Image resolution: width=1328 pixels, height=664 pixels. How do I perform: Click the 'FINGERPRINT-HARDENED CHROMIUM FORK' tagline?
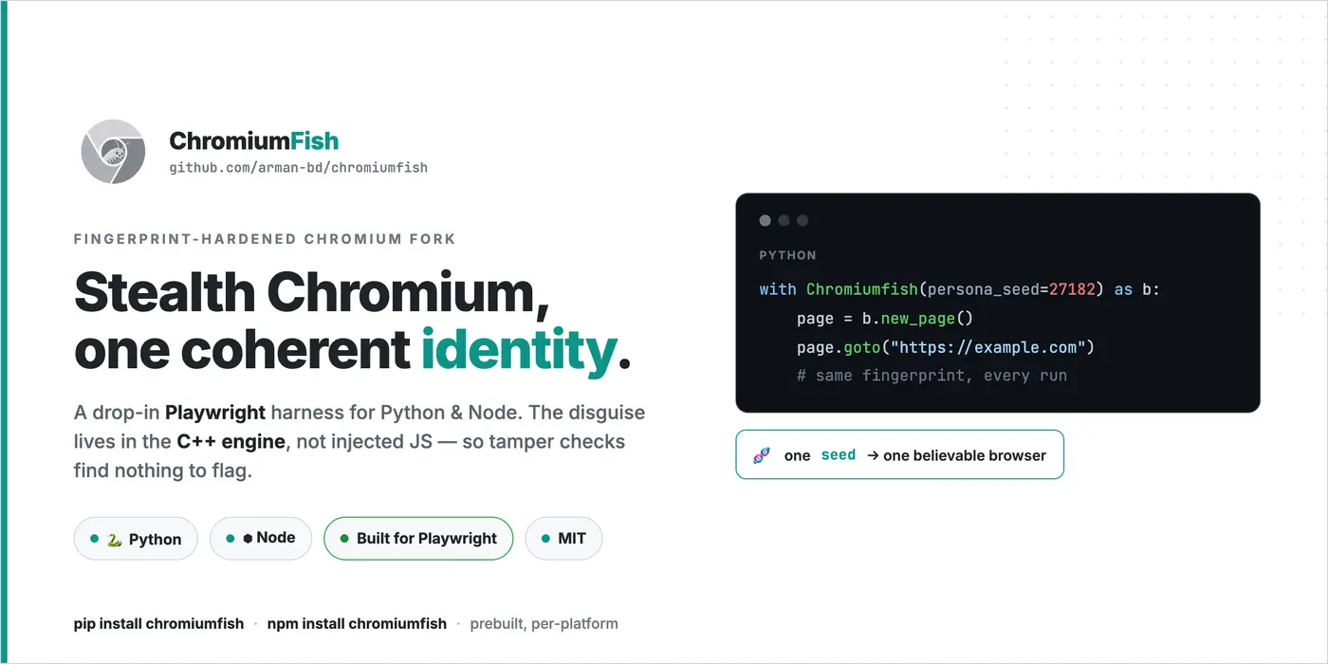click(x=265, y=239)
